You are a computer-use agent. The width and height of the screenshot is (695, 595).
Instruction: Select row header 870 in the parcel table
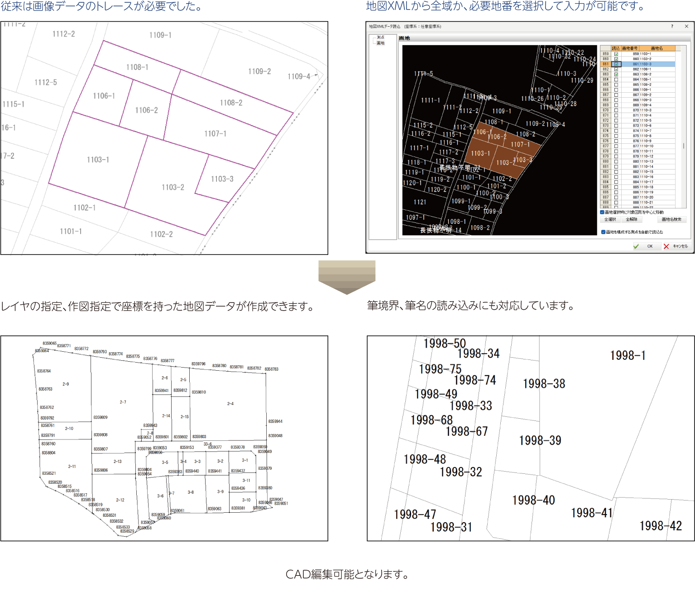(x=605, y=110)
